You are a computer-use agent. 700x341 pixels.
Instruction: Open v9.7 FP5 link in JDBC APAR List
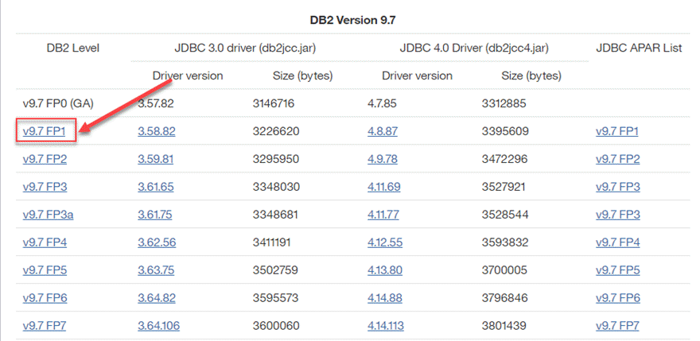(618, 270)
